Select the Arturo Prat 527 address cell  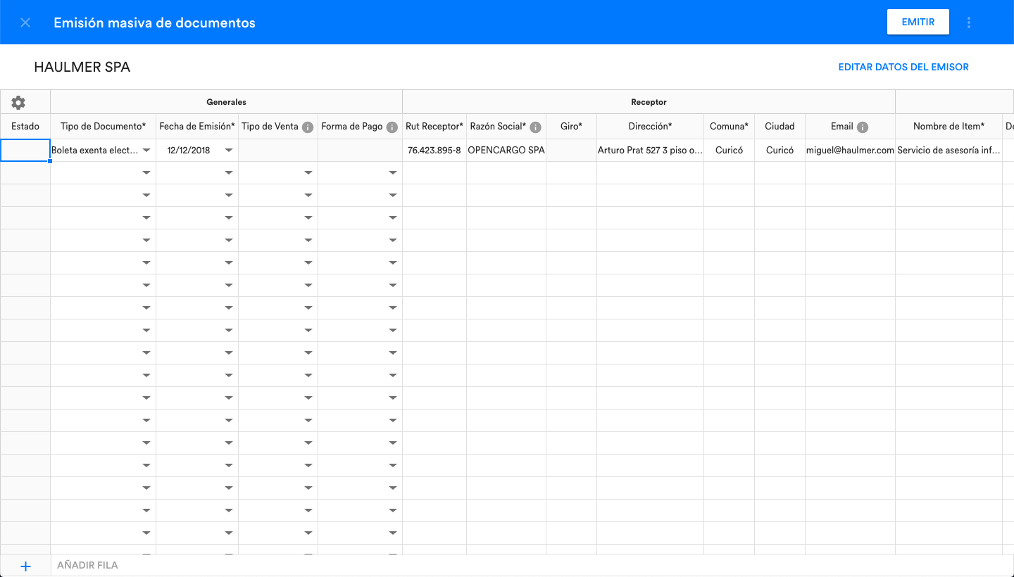click(649, 151)
